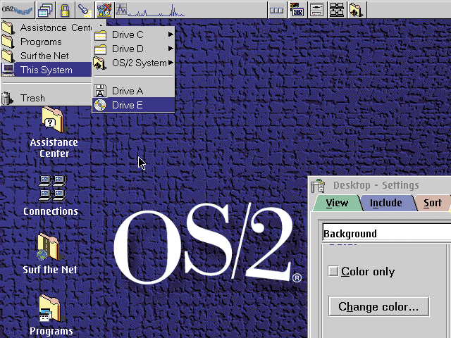Switch to the Include tab
This screenshot has height=338, width=451.
[x=385, y=203]
